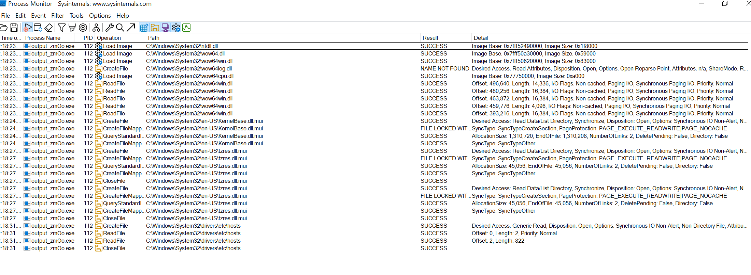Open Highlight settings with the highlighter icon

[72, 28]
